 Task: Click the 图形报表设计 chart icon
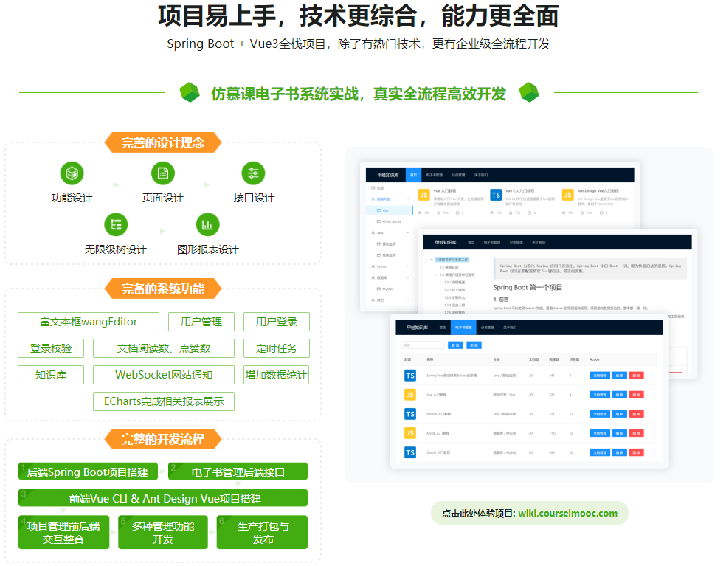207,224
